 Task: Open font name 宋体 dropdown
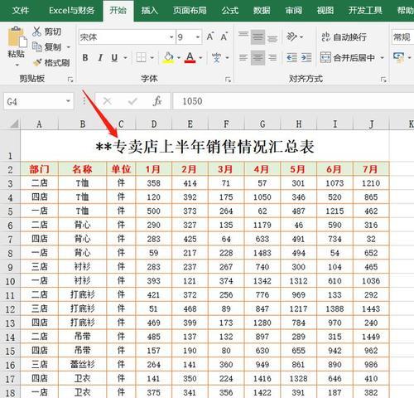[171, 37]
